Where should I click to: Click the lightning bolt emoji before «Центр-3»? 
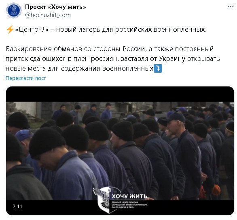tap(10, 30)
